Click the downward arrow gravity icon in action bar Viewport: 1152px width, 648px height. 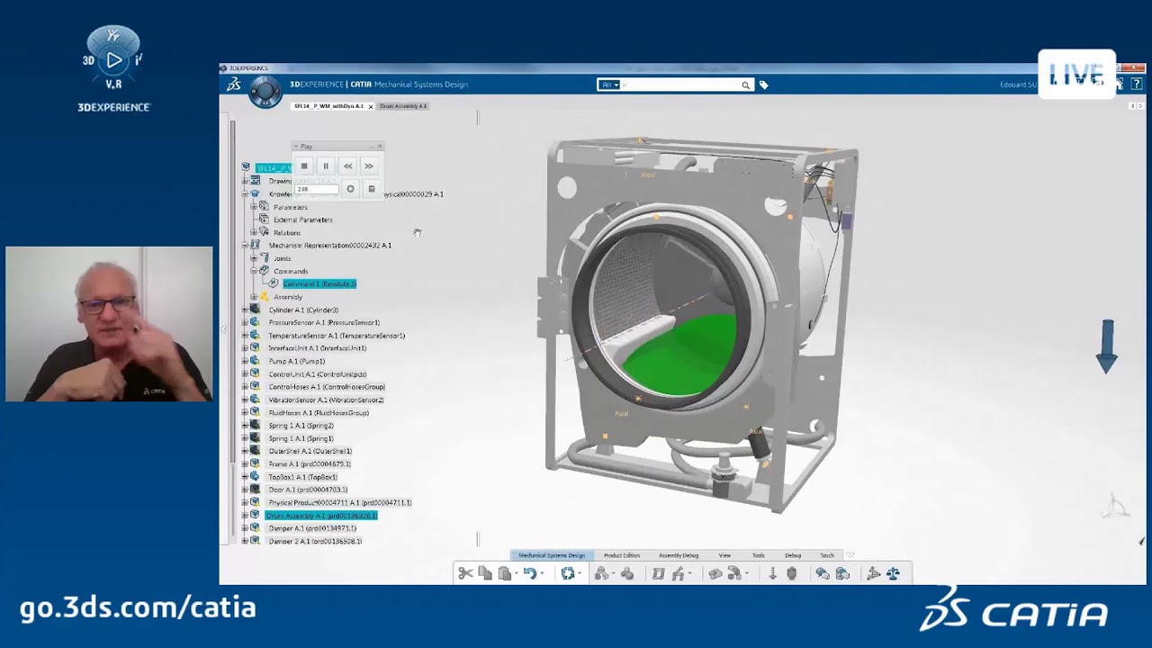[x=772, y=573]
